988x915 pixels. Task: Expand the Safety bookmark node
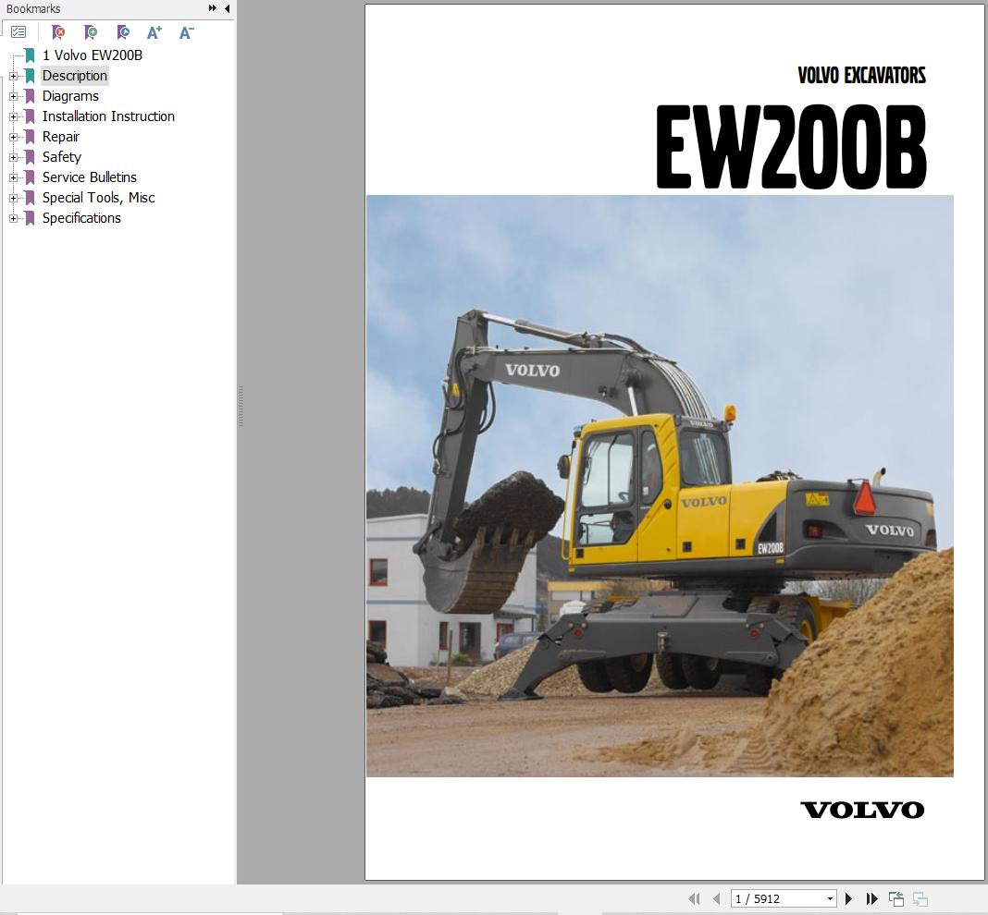(x=13, y=157)
